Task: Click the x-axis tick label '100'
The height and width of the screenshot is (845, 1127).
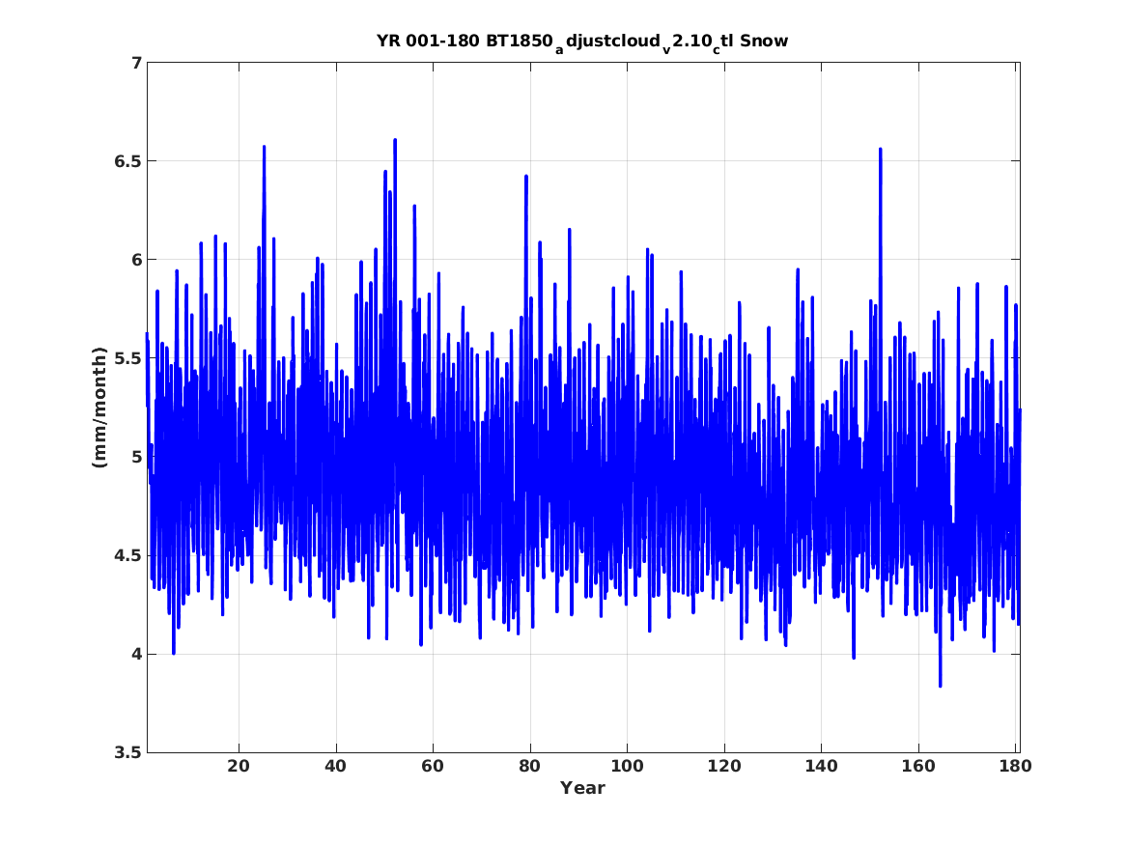Action: [x=627, y=766]
